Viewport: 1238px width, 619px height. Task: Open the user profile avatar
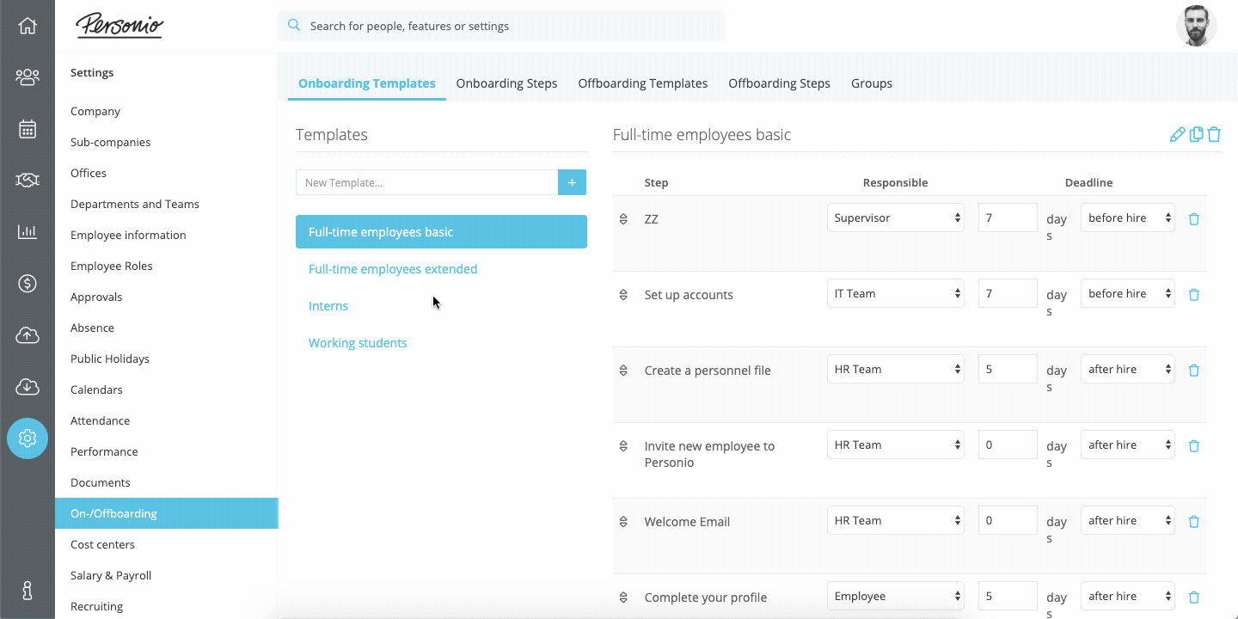(1197, 26)
